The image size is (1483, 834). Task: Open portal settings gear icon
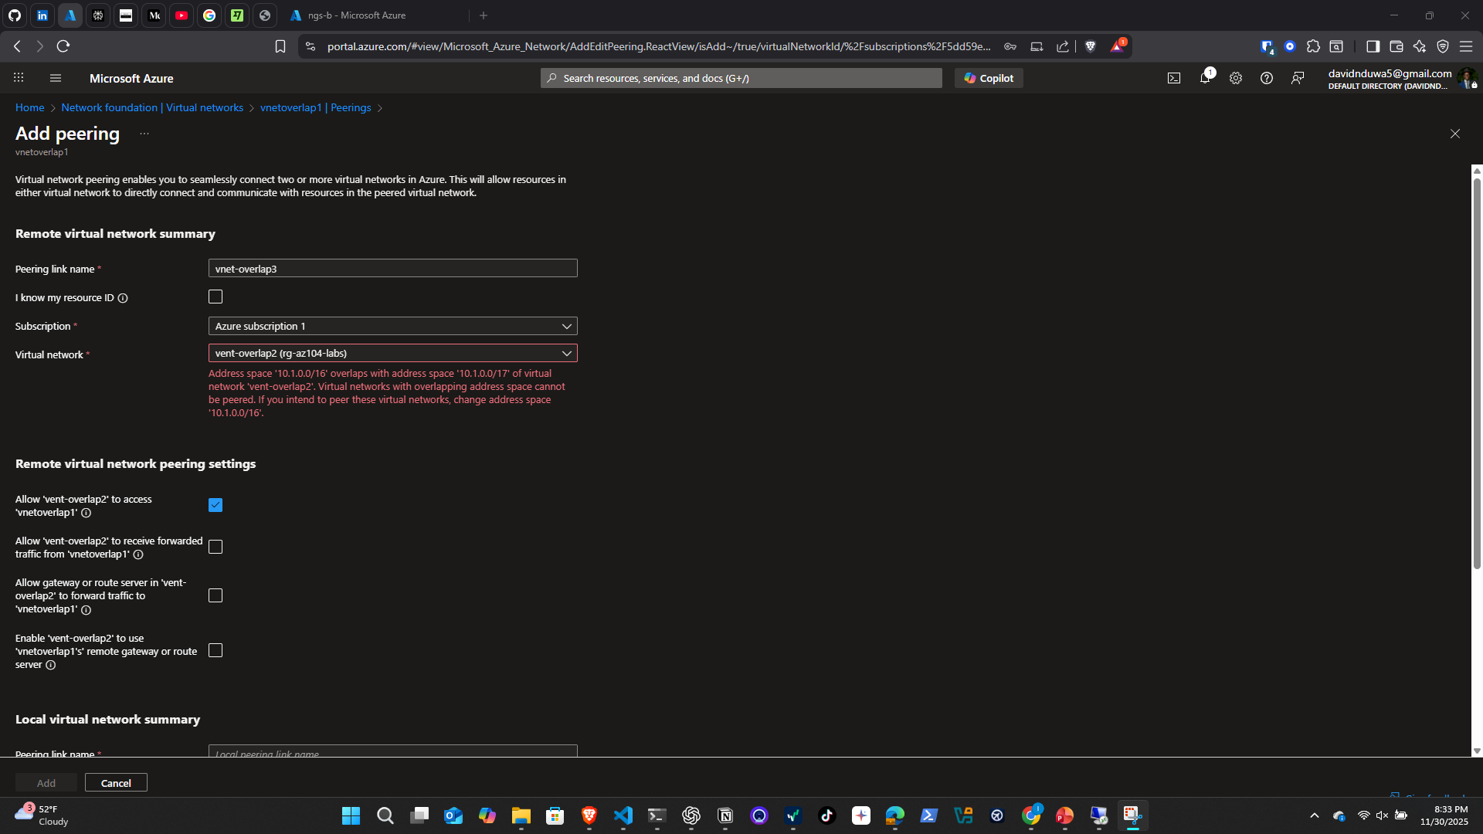(x=1236, y=78)
